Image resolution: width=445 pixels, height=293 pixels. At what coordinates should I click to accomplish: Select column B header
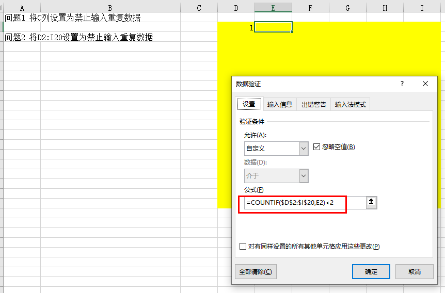110,8
